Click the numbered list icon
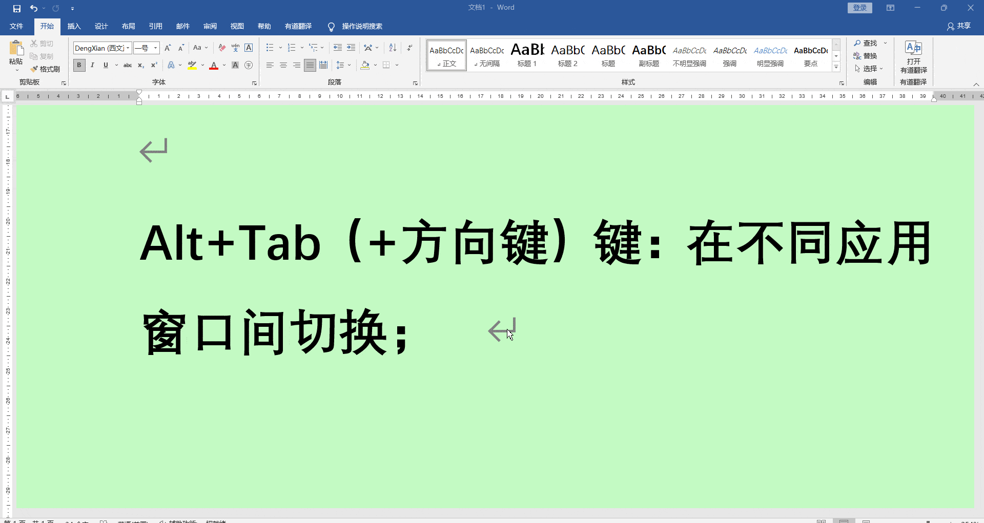This screenshot has width=984, height=523. point(292,48)
